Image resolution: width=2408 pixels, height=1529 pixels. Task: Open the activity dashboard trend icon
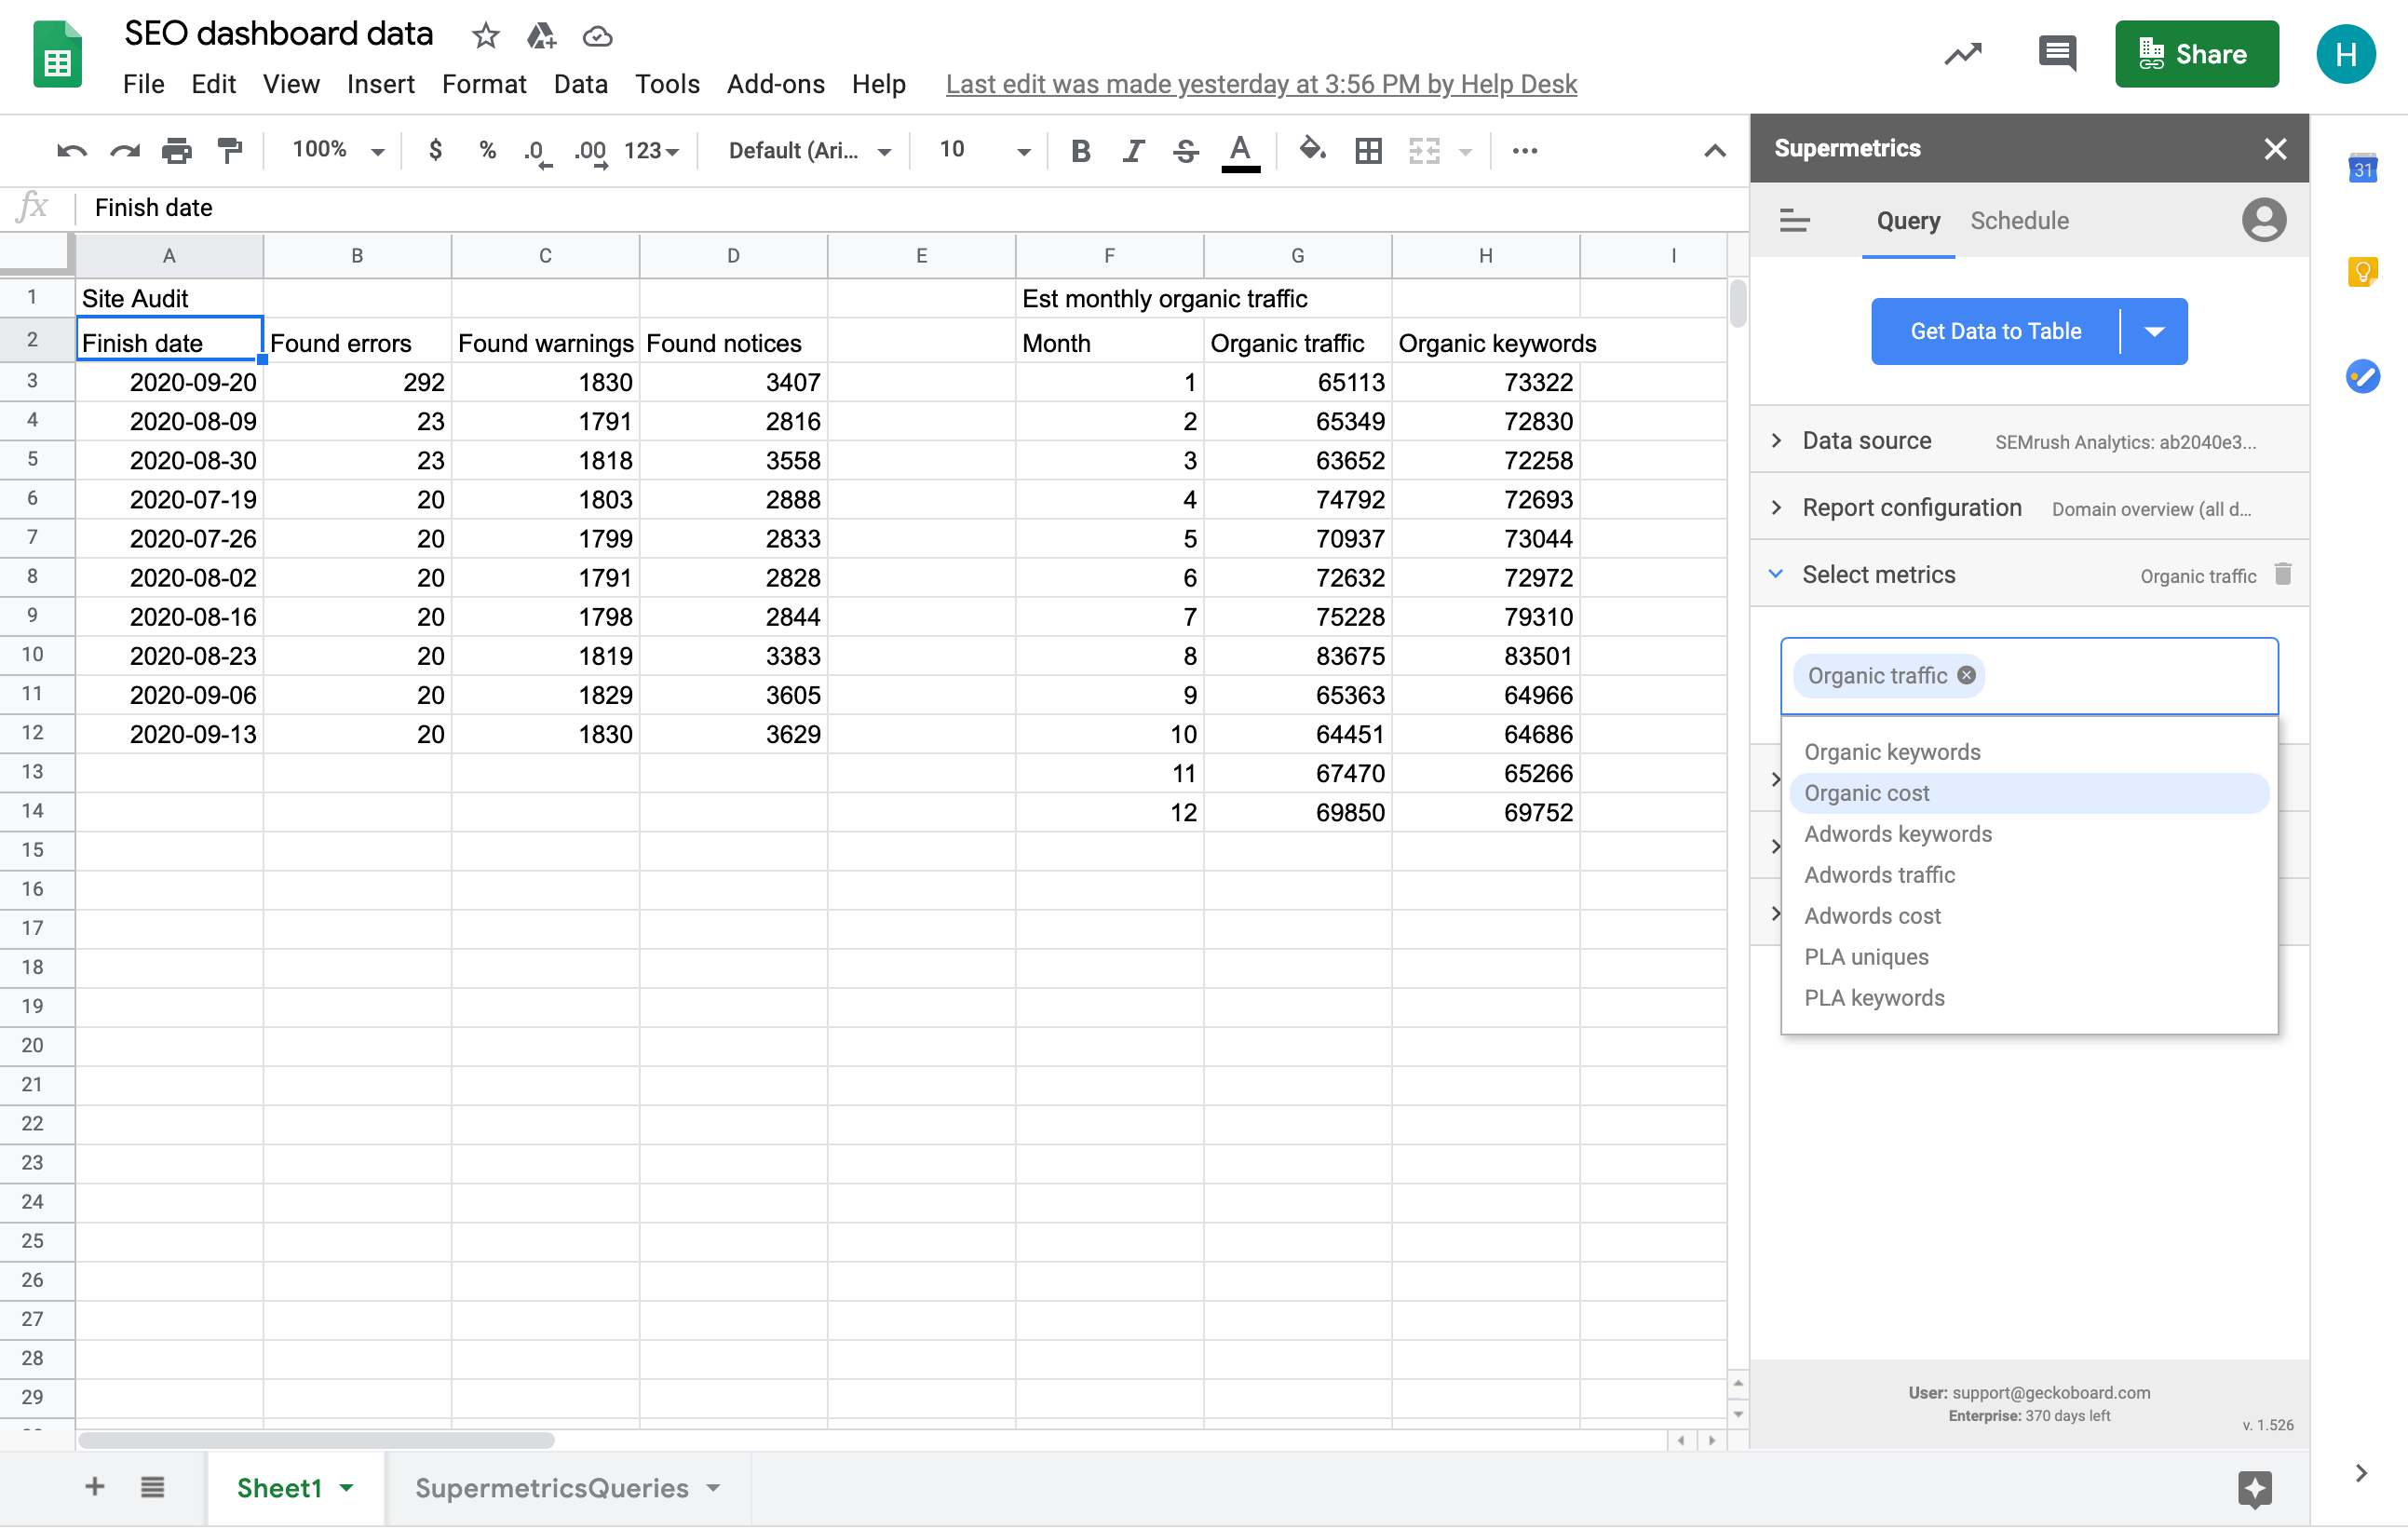point(1962,54)
